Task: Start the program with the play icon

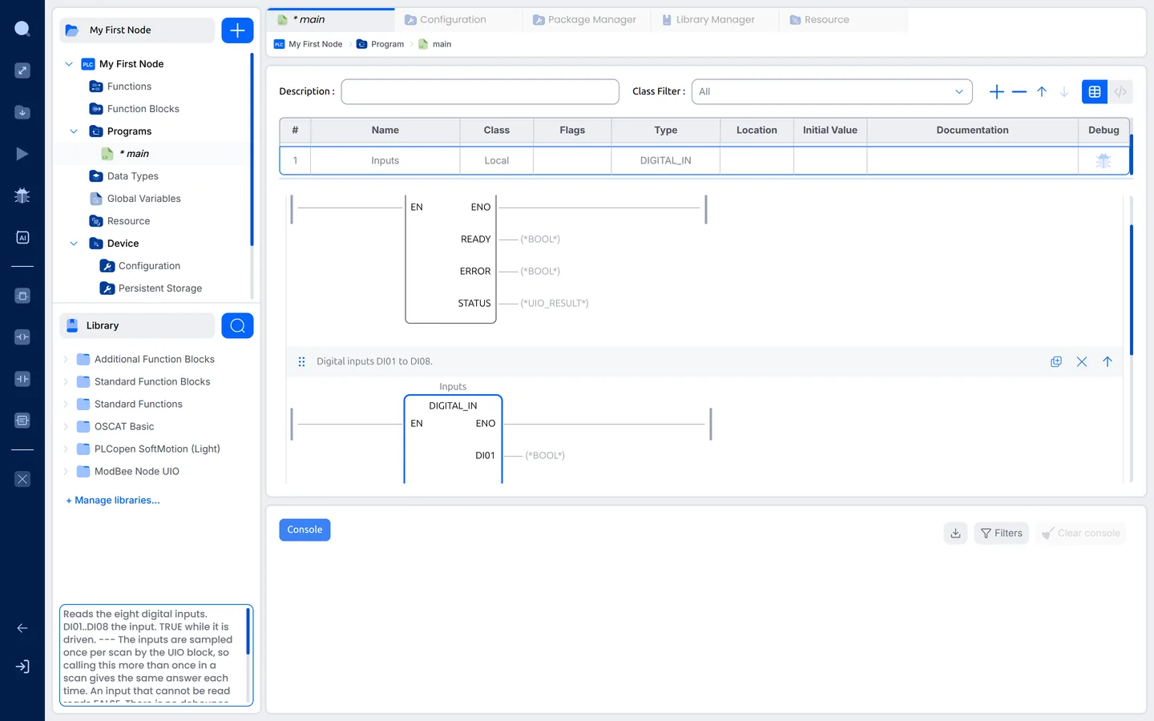Action: point(22,154)
